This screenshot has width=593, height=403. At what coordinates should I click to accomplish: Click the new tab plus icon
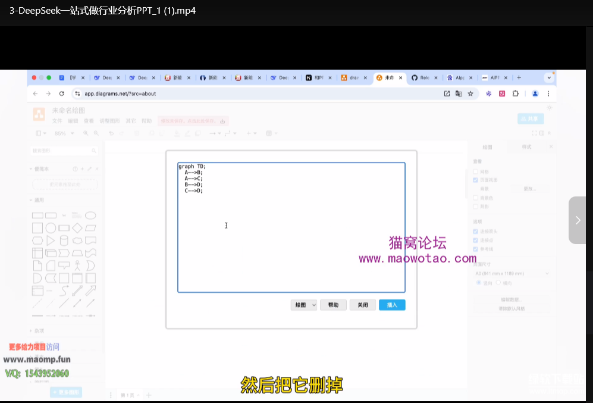(519, 77)
